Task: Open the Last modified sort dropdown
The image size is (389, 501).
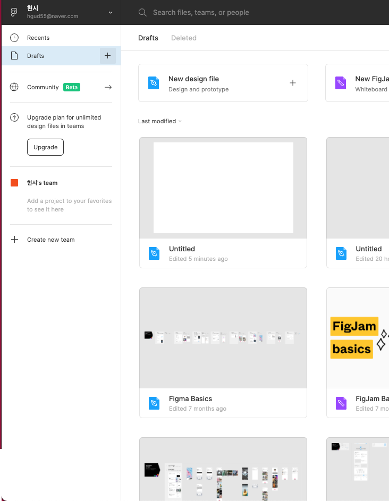Action: click(160, 121)
